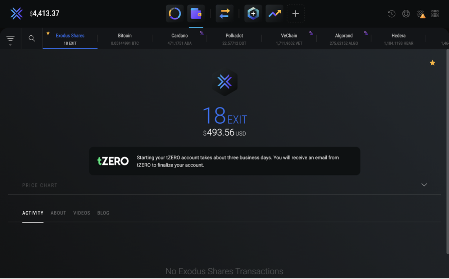Image resolution: width=449 pixels, height=279 pixels.
Task: Open the trending chart app icon
Action: (x=274, y=14)
